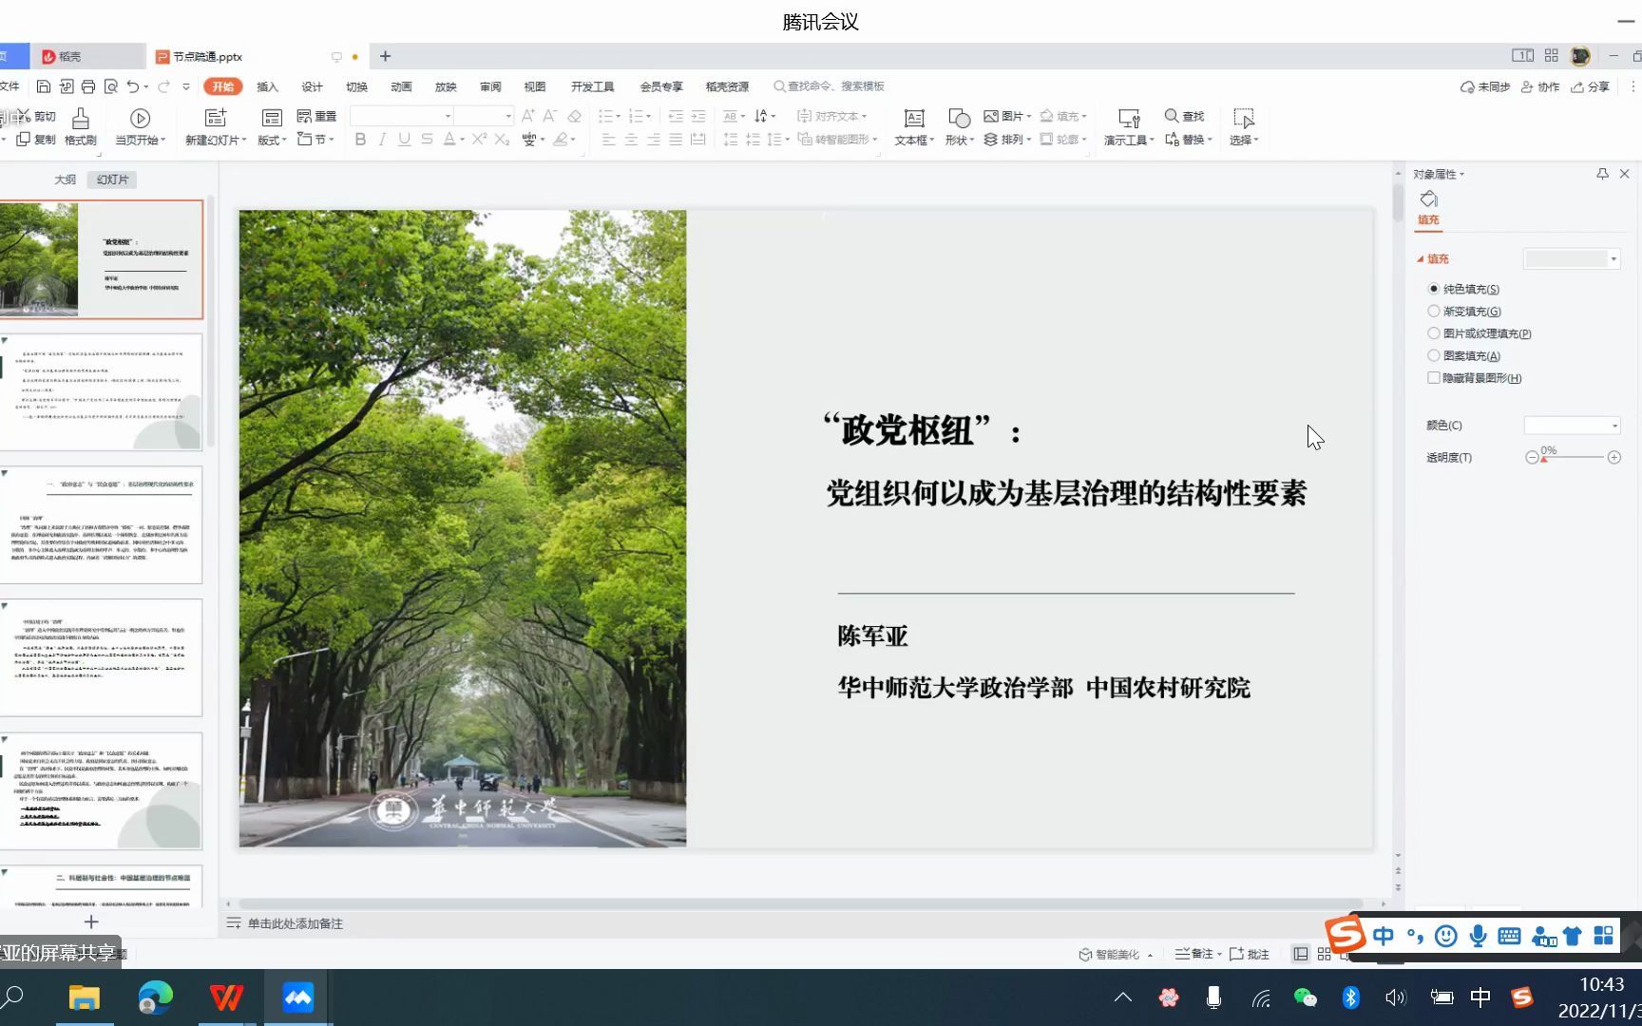Choose 渐变填充 gradient fill option

click(x=1434, y=311)
